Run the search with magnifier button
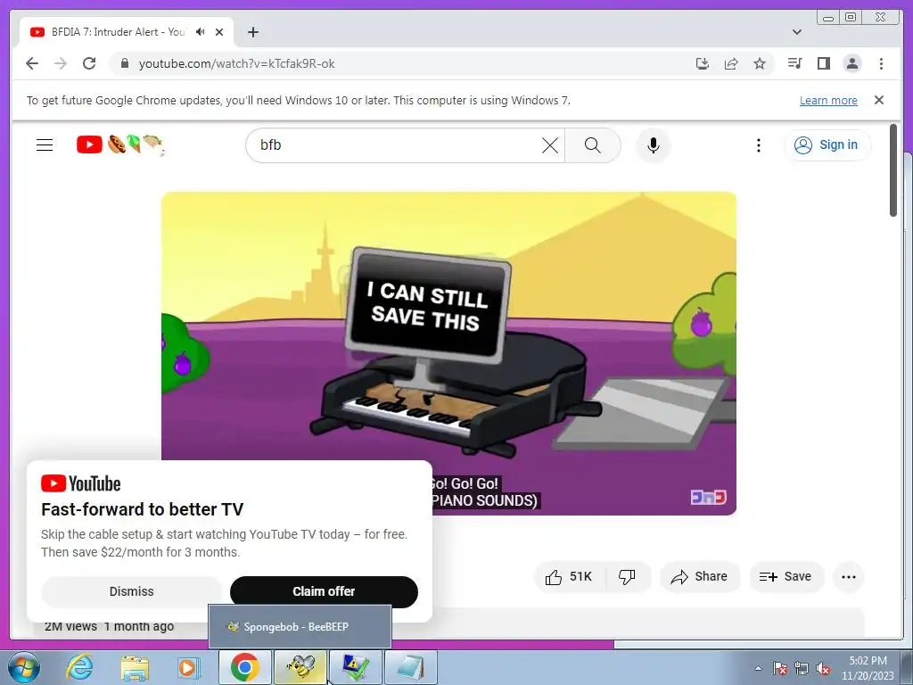The width and height of the screenshot is (913, 685). [x=593, y=145]
